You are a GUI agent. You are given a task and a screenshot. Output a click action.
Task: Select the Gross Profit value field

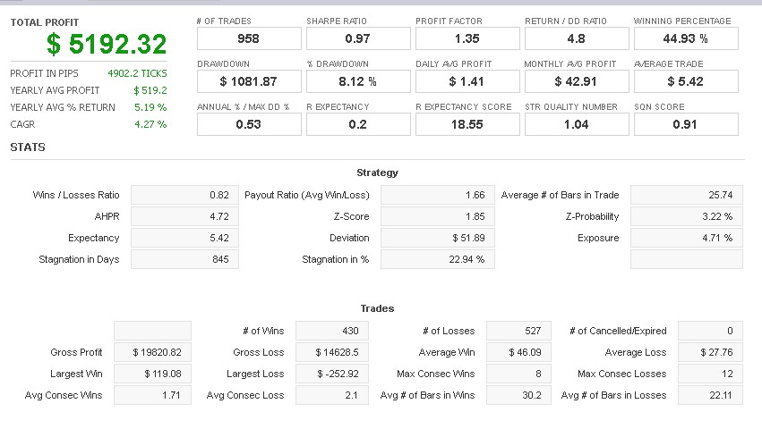point(152,352)
